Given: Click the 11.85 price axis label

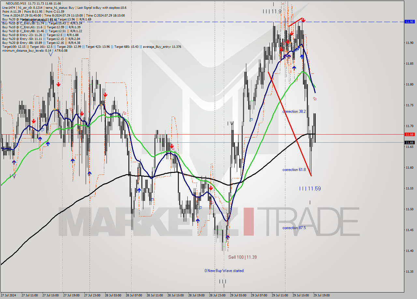Looking at the screenshot, I should pos(410,63).
